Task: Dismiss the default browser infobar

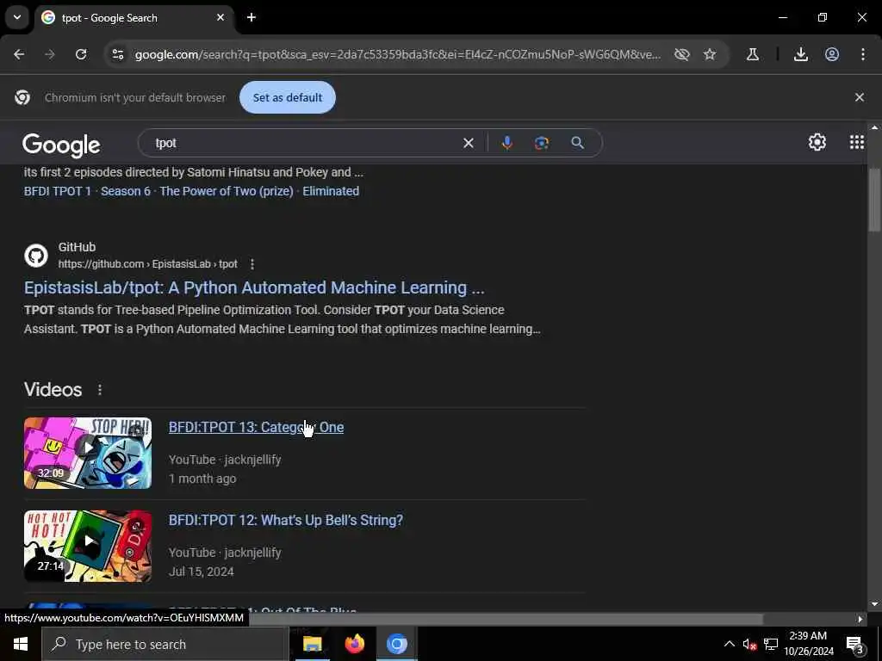Action: pyautogui.click(x=859, y=97)
